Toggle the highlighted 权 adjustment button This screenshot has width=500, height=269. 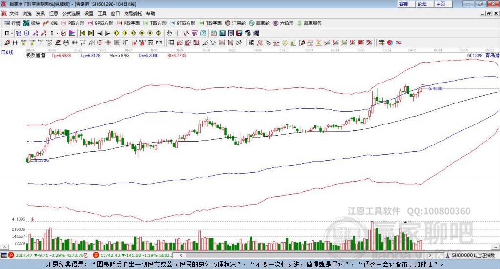point(64,33)
